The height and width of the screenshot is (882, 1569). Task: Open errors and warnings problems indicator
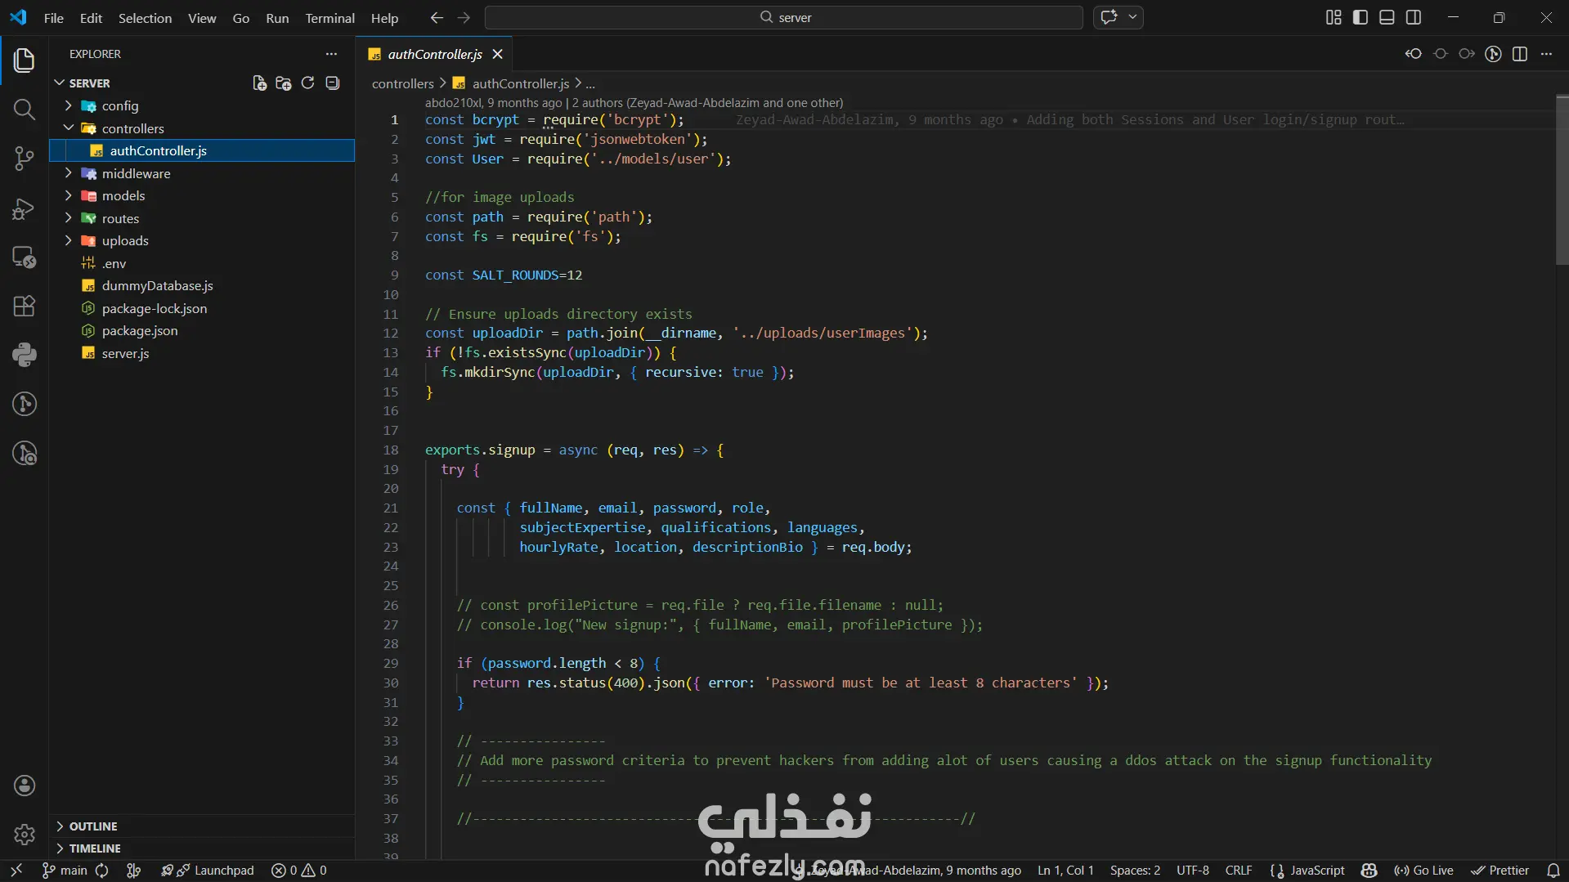click(x=299, y=871)
